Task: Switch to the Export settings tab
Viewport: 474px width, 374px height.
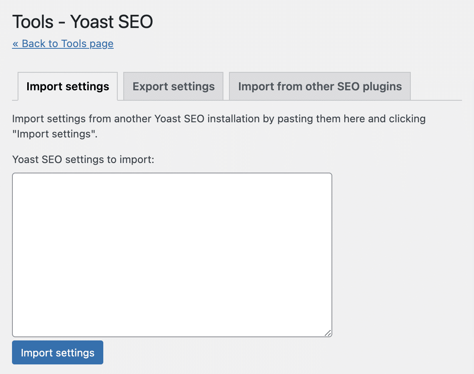Action: 173,86
